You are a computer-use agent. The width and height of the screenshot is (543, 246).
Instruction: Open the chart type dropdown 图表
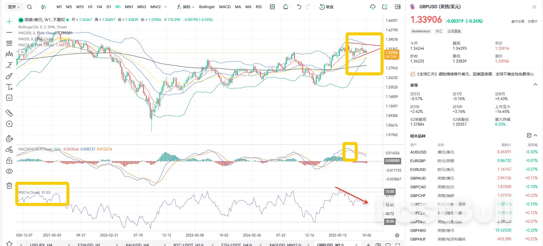click(x=13, y=7)
